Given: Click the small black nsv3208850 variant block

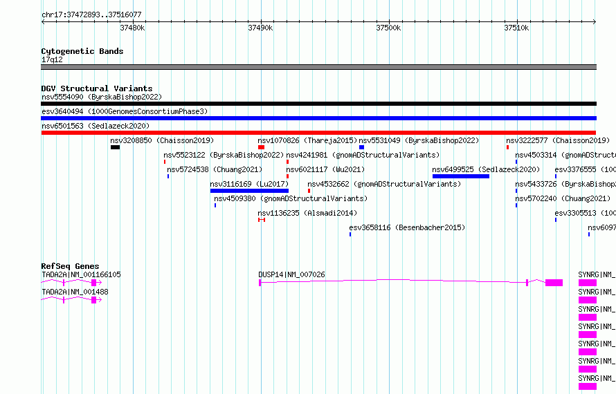Looking at the screenshot, I should pyautogui.click(x=115, y=147).
